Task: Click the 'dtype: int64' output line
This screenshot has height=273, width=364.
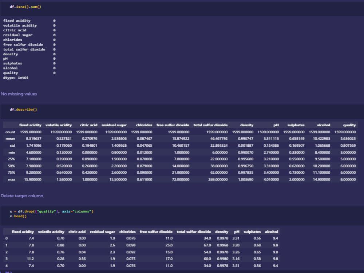Action: pos(16,78)
